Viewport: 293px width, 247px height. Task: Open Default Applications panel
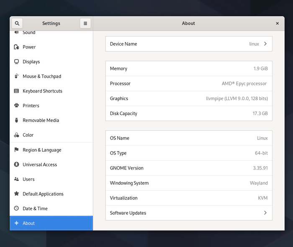[51, 194]
